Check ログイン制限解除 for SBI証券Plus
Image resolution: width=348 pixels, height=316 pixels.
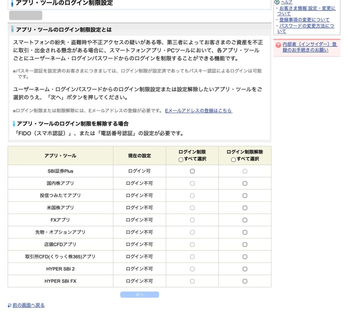(x=245, y=171)
